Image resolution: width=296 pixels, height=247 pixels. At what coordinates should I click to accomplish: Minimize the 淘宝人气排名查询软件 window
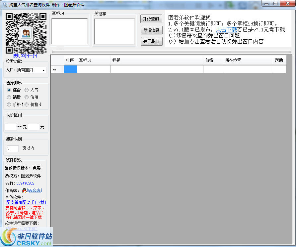point(266,4)
